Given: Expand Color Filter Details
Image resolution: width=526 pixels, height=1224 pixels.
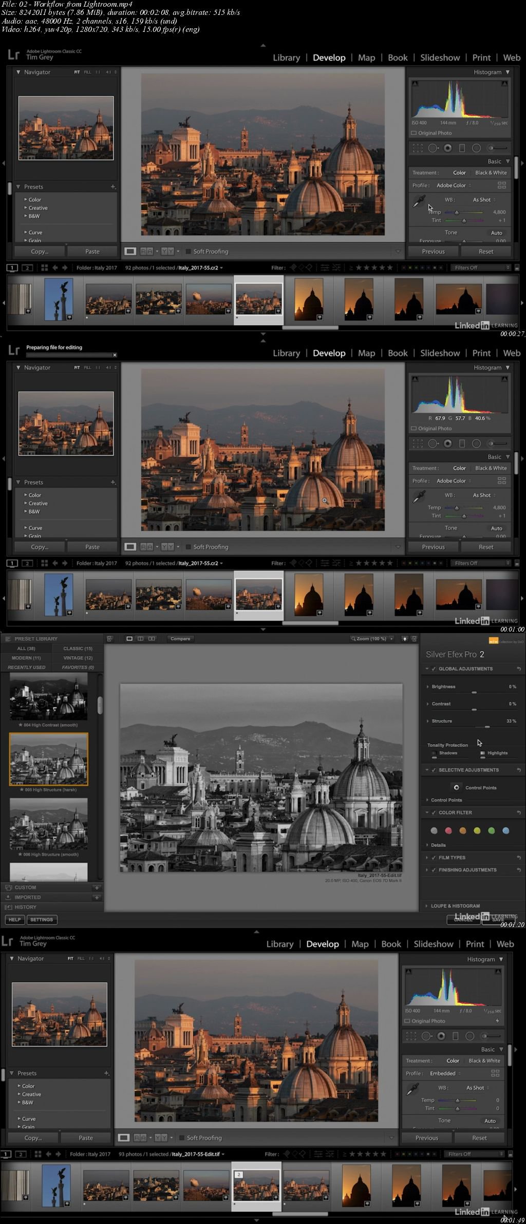Looking at the screenshot, I should pos(427,845).
